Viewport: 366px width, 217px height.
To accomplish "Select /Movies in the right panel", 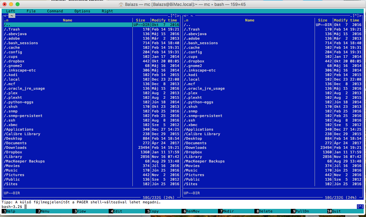I will 273,166.
